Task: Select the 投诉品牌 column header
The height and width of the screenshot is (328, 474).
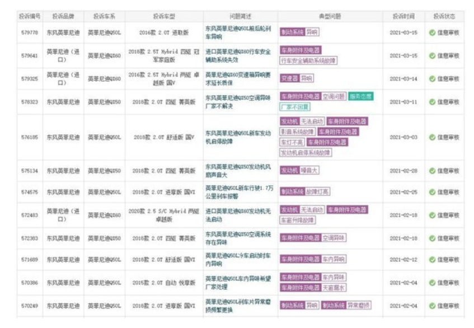Action: [x=63, y=16]
